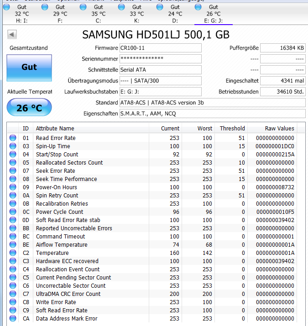This screenshot has height=326, width=308.
Task: Select the Reallocated Sectors Count attribute name
Action: point(69,163)
